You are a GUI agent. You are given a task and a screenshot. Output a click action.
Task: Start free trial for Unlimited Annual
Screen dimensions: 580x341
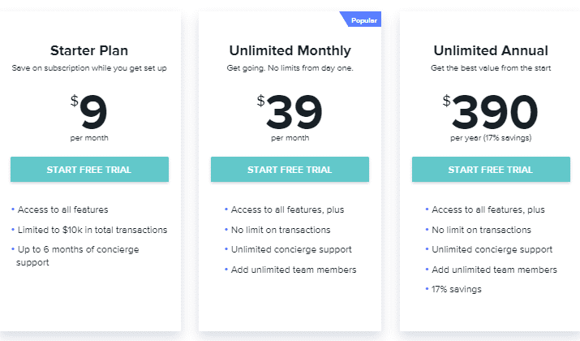coord(491,169)
